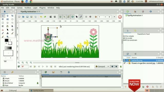Open the Render settings clapperboard icon
Viewport: 164px width, 92px height.
pyautogui.click(x=51, y=17)
